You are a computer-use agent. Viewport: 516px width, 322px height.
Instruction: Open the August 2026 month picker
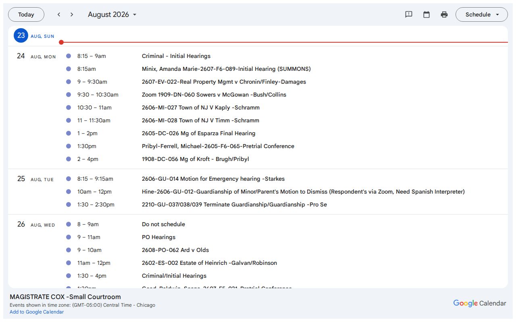pos(112,14)
